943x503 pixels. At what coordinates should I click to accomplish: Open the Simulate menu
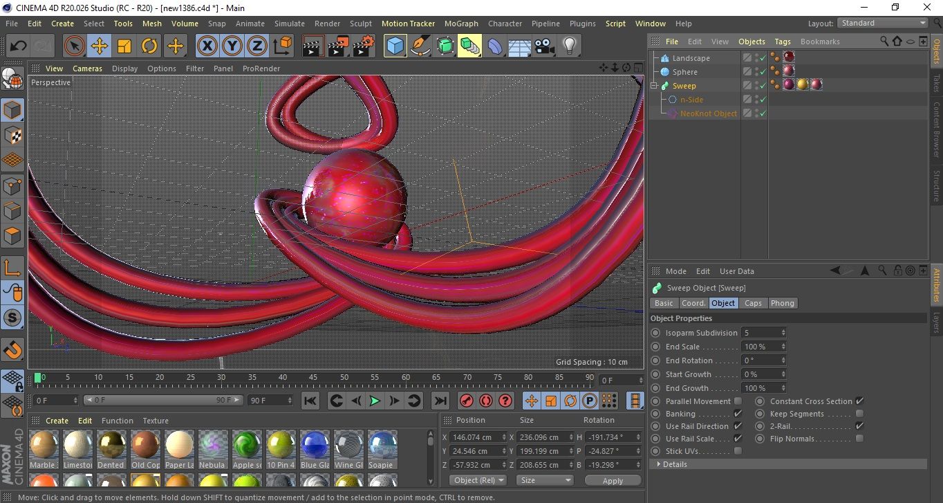pyautogui.click(x=290, y=24)
